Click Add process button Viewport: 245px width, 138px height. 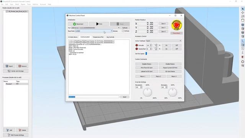(9, 130)
